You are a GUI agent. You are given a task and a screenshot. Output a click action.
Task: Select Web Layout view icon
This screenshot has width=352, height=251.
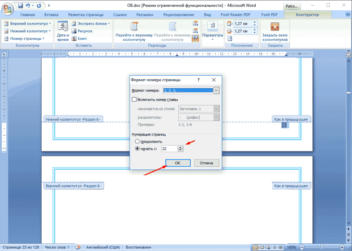[268, 247]
